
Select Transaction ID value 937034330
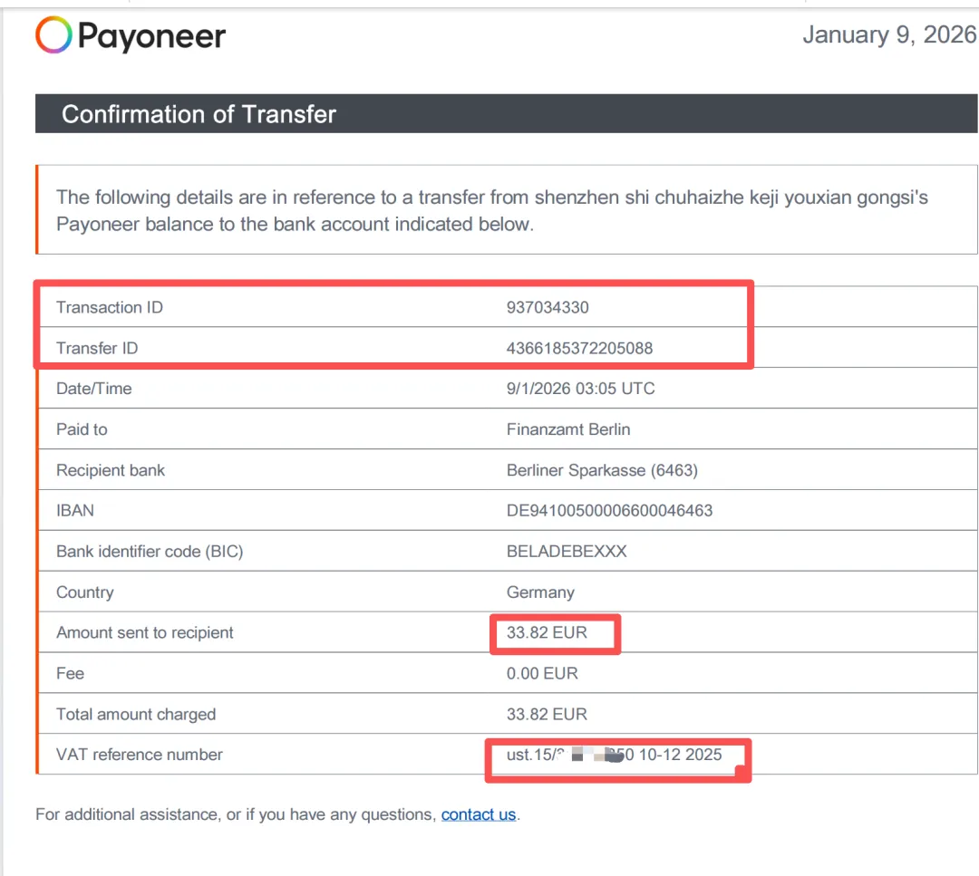(x=548, y=307)
